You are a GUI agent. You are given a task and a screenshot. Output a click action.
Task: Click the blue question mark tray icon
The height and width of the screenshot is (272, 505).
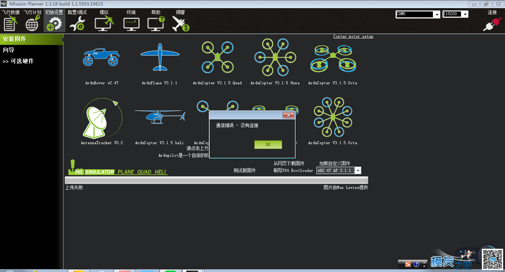(416, 264)
